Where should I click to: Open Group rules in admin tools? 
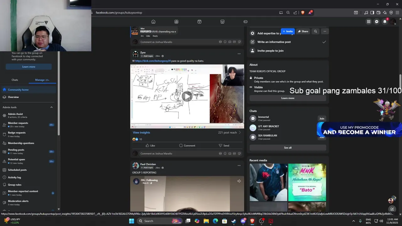coord(29,185)
